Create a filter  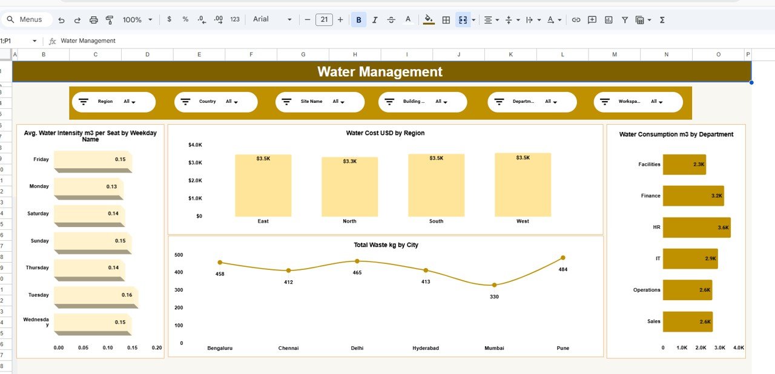point(624,19)
